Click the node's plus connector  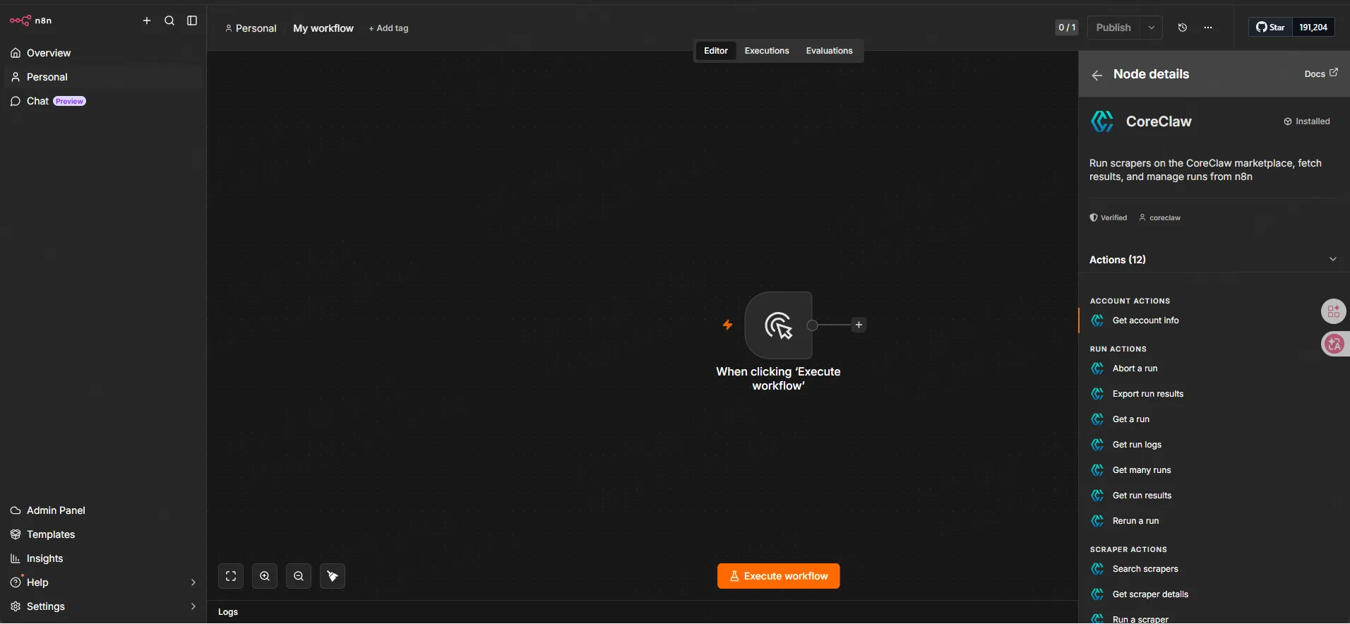pos(859,325)
